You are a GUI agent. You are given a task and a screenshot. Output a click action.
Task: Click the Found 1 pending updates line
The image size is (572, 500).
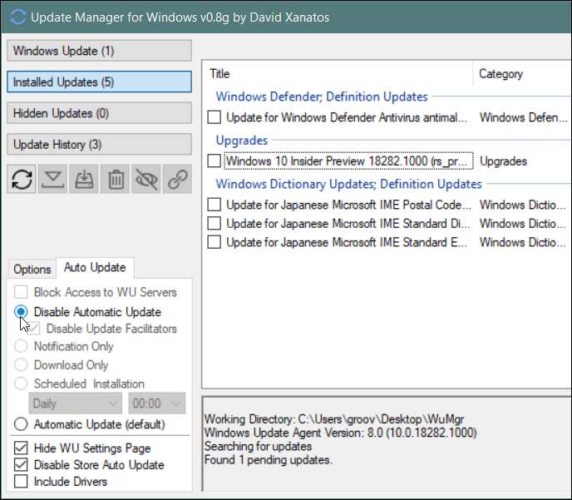[x=269, y=459]
